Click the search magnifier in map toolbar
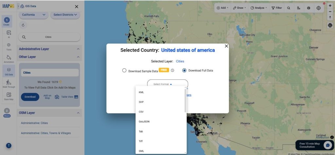335x155 pixels. click(x=289, y=8)
